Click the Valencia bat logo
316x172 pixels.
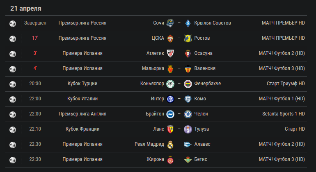[x=188, y=69]
